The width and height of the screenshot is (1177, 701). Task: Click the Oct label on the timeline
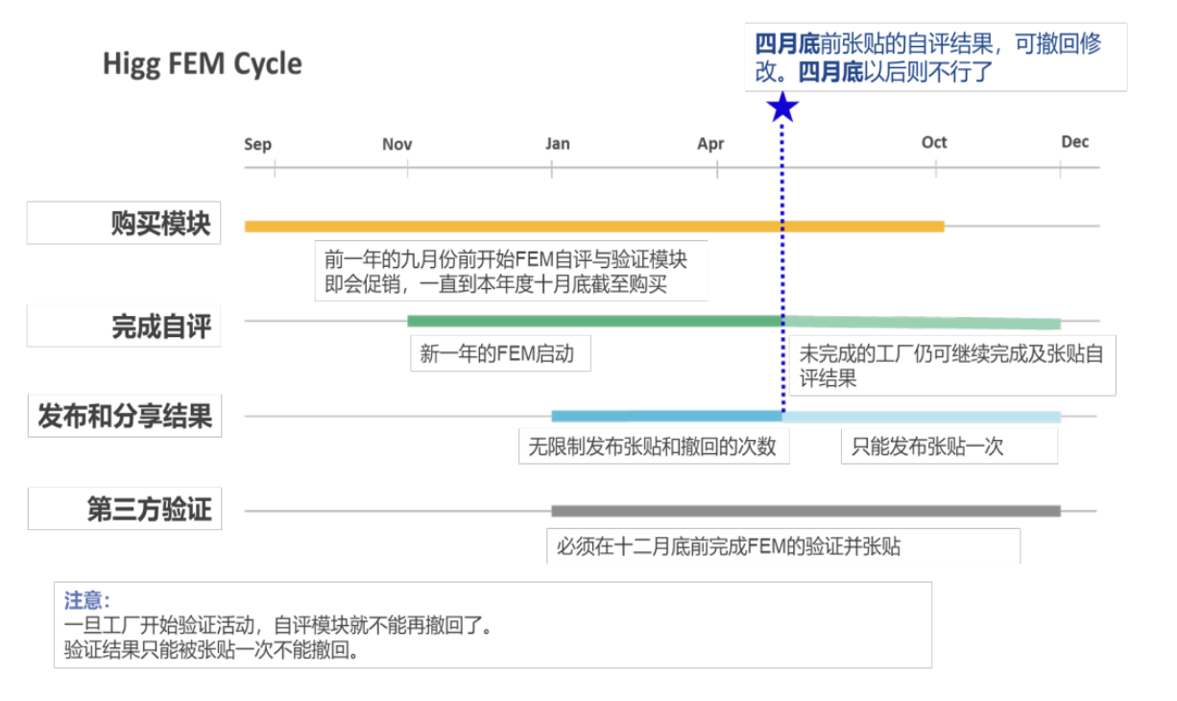pyautogui.click(x=934, y=143)
